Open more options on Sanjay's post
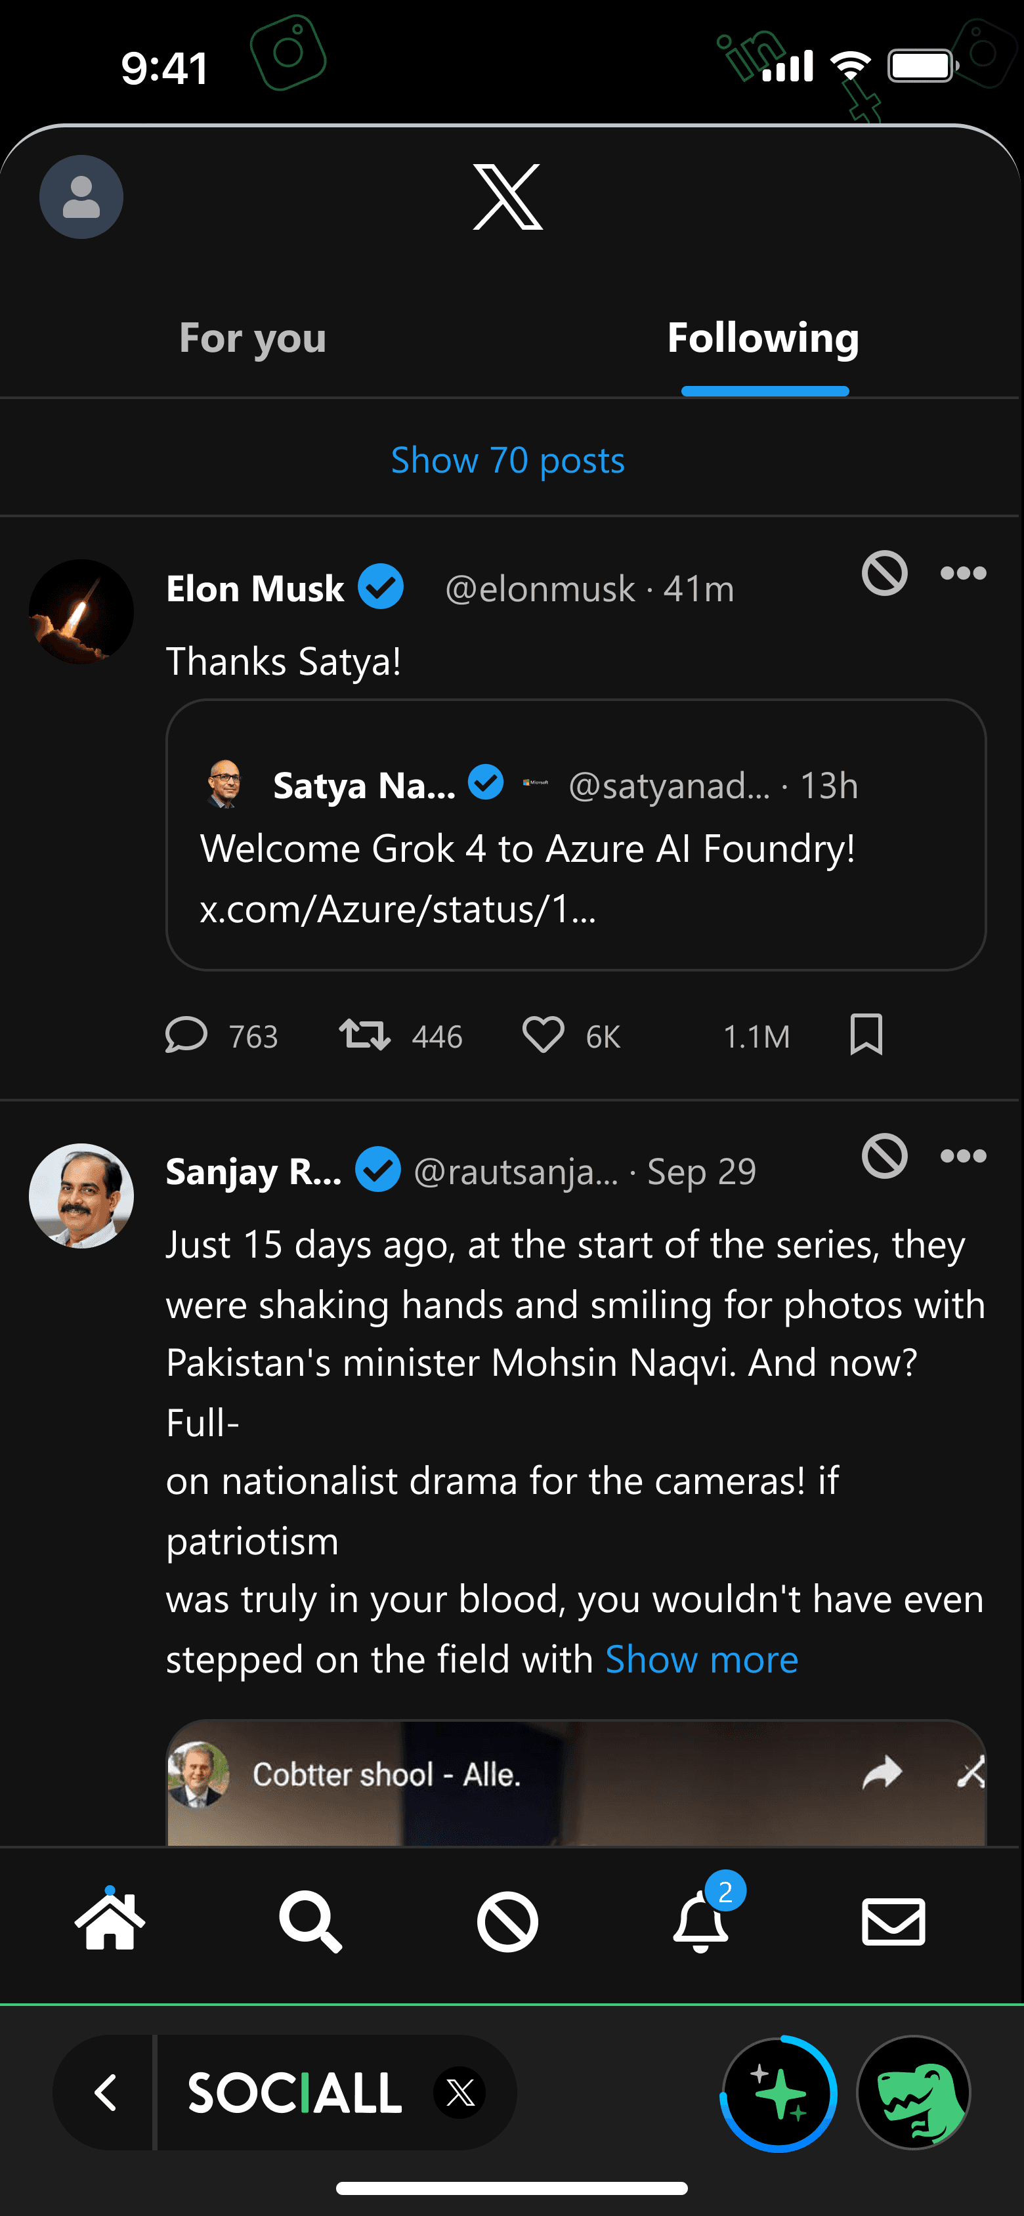The image size is (1024, 2216). click(963, 1156)
